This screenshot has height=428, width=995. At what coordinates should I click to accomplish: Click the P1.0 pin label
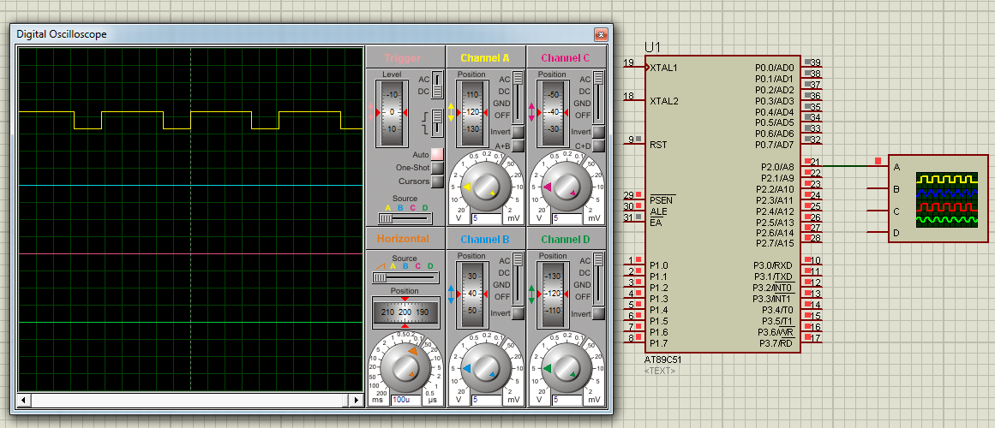pyautogui.click(x=659, y=265)
